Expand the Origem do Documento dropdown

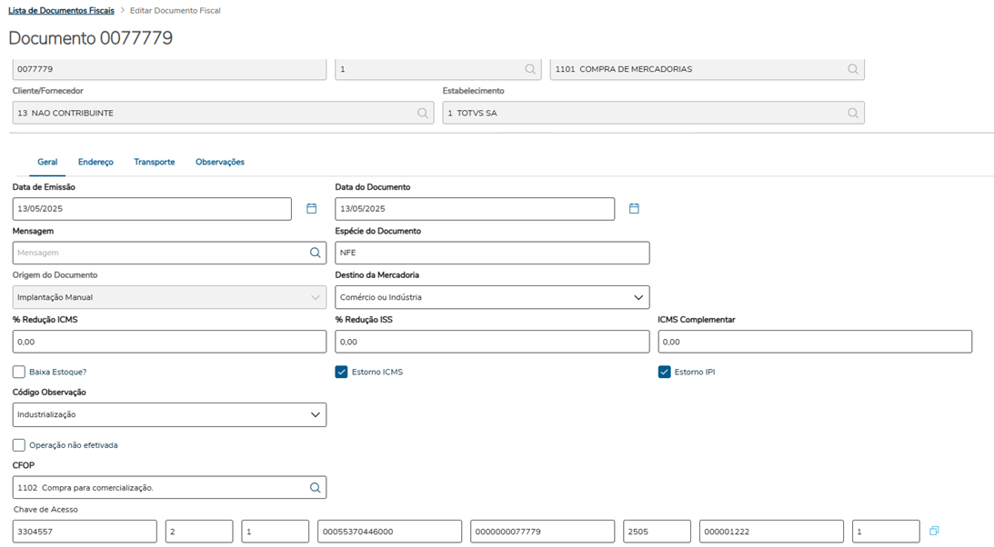click(316, 297)
